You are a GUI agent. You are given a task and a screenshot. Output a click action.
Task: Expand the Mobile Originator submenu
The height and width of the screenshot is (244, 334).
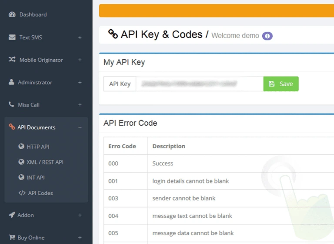pyautogui.click(x=80, y=60)
